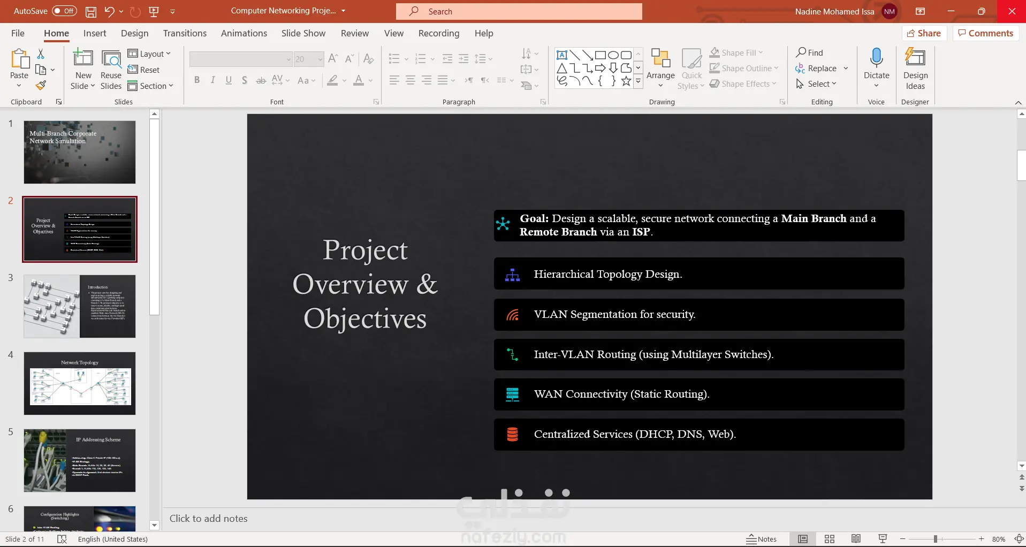Screen dimensions: 1026x547
Task: Switch to Slide Sorter view
Action: [830, 539]
